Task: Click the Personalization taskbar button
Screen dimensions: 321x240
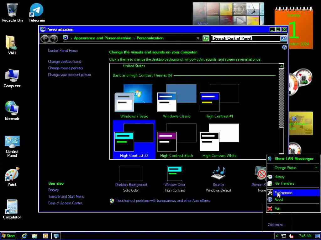Action: coord(56,236)
